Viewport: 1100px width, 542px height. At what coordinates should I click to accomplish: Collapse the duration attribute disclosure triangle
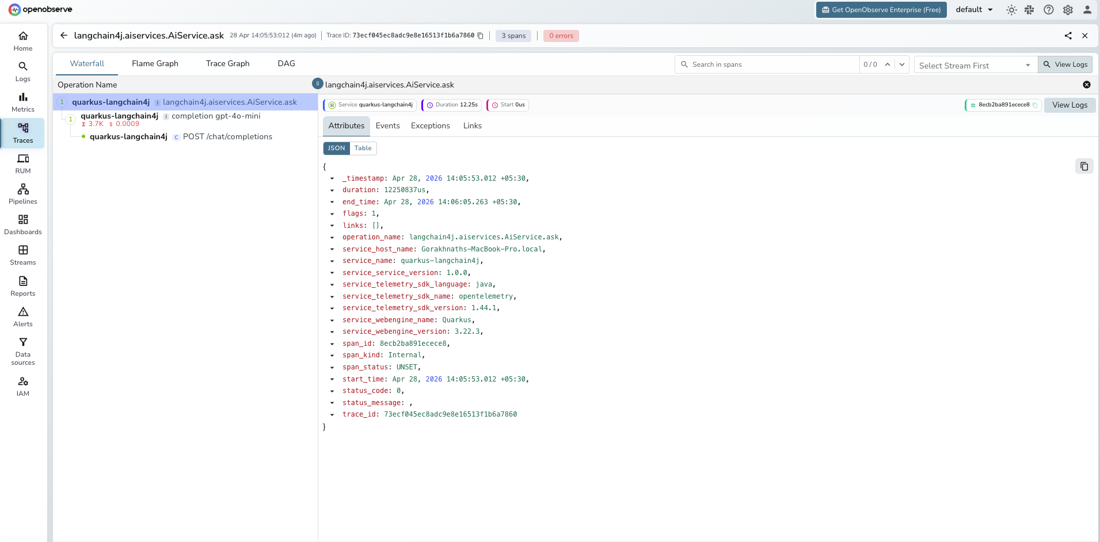click(x=332, y=190)
